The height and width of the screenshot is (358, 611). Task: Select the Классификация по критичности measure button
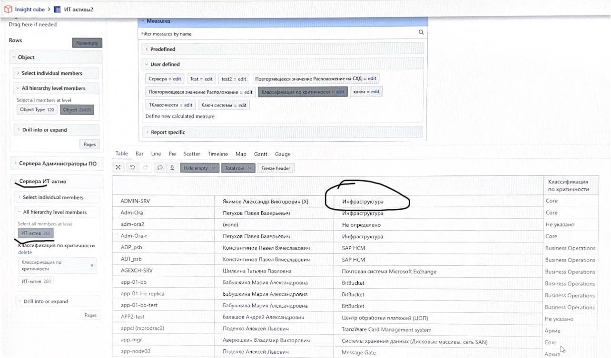click(303, 92)
